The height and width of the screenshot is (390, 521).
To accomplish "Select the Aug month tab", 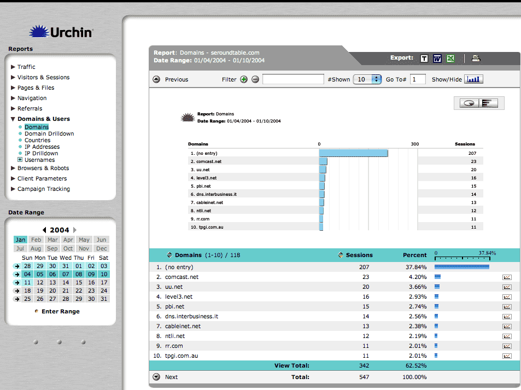I will [x=36, y=248].
